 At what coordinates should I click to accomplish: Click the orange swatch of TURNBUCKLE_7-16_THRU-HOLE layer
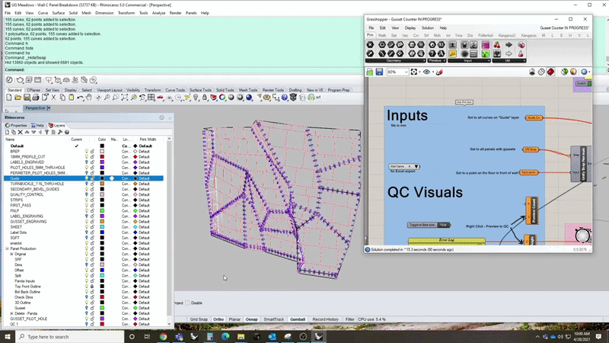click(102, 184)
